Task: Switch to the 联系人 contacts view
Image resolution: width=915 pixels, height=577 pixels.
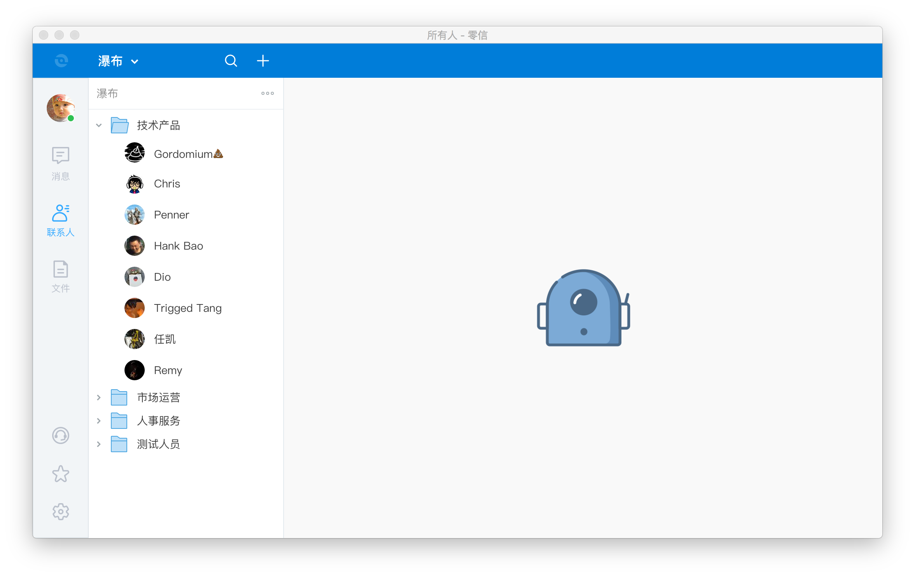Action: click(x=61, y=220)
